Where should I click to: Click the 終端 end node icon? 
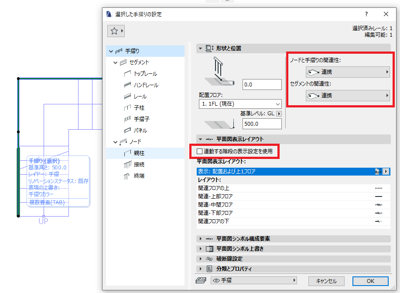click(127, 176)
